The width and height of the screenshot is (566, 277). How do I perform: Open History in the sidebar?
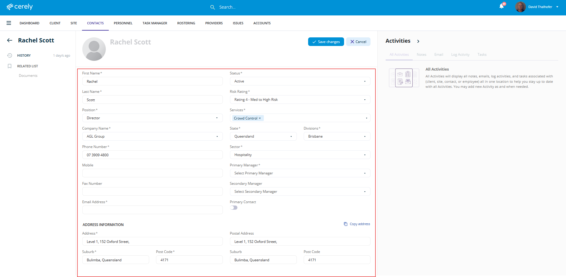pyautogui.click(x=24, y=55)
